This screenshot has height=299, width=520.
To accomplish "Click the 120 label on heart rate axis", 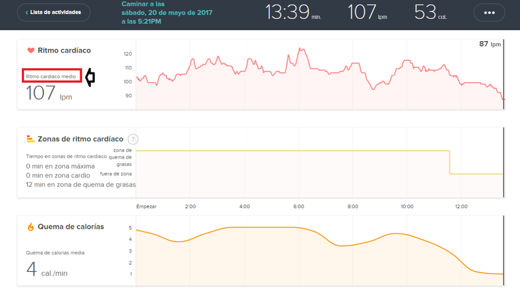I will [128, 54].
